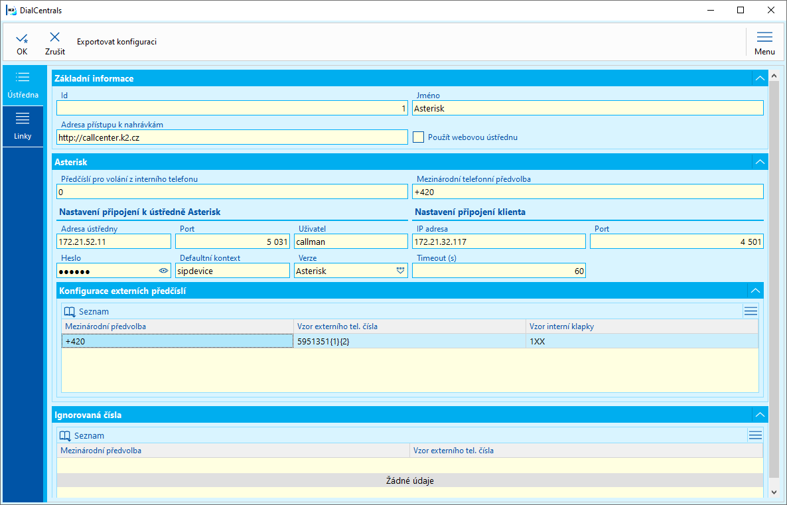The width and height of the screenshot is (787, 505).
Task: Click the vertical scrollbar down arrow
Action: click(773, 492)
